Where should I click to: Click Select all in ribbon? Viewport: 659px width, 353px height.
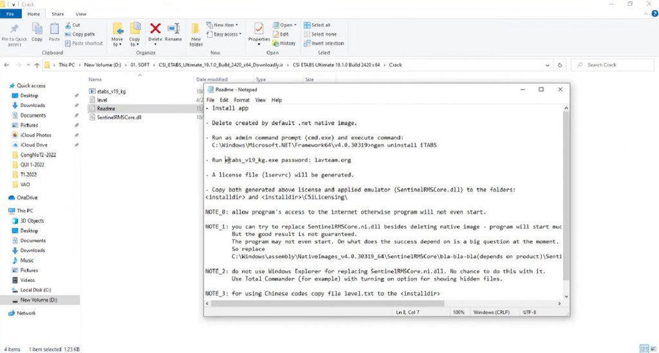pyautogui.click(x=317, y=25)
